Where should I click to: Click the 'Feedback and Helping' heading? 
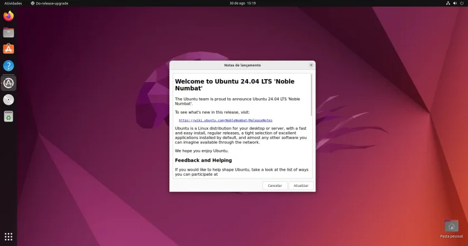[x=203, y=161]
